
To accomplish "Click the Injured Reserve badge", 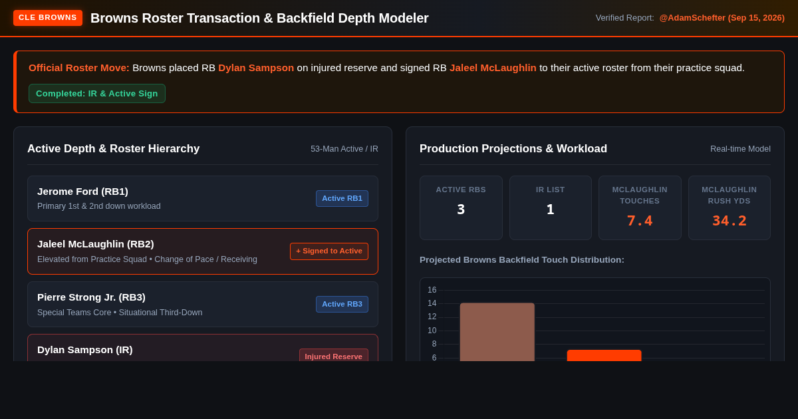I will pyautogui.click(x=334, y=356).
